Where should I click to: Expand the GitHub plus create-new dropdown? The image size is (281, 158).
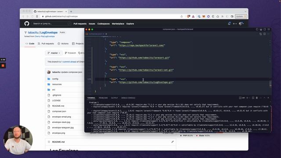(234, 24)
